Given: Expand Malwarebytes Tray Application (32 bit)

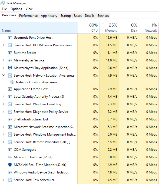Looking at the screenshot, I should click(x=4, y=68).
